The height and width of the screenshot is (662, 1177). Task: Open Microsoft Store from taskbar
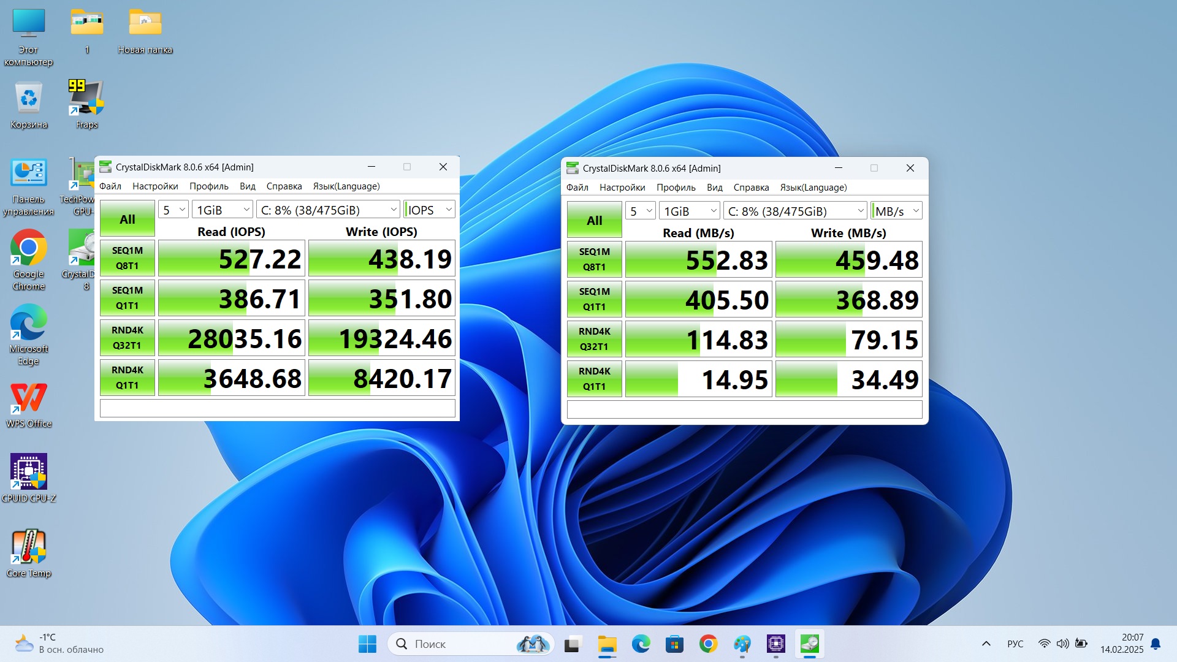click(x=674, y=644)
